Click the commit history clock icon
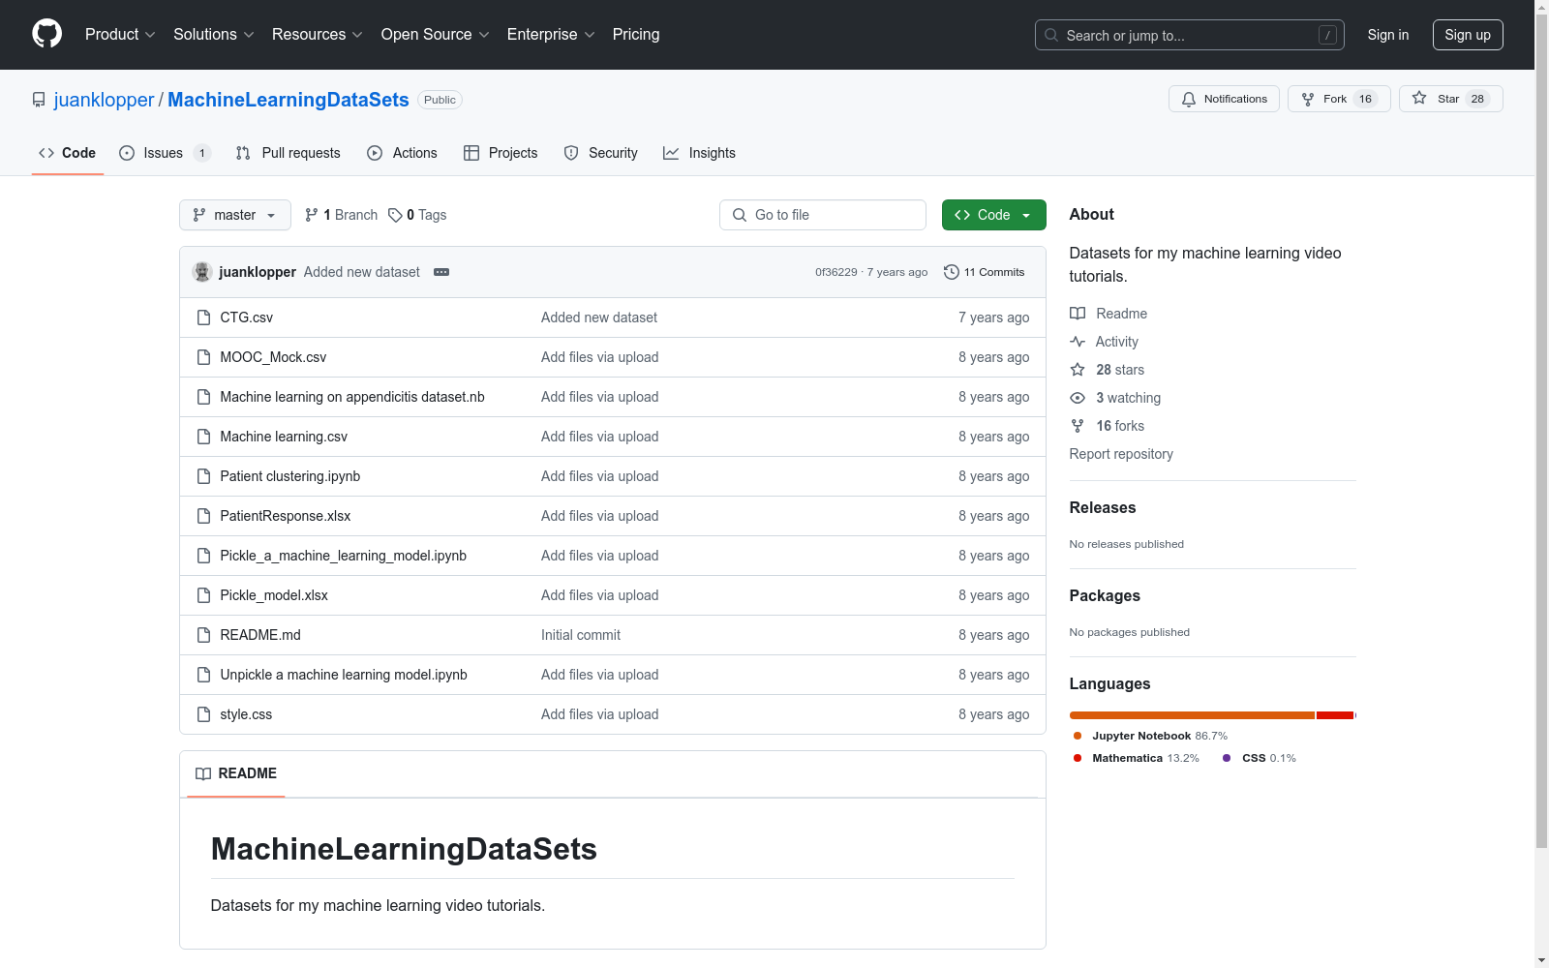 coord(952,272)
